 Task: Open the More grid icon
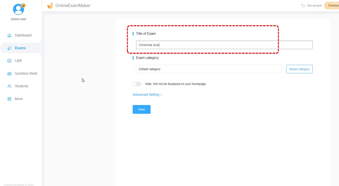[9, 99]
